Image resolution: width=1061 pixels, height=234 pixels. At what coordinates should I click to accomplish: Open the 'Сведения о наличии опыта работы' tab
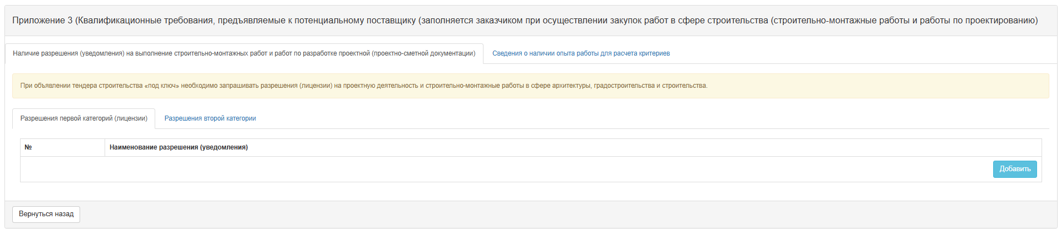[581, 53]
